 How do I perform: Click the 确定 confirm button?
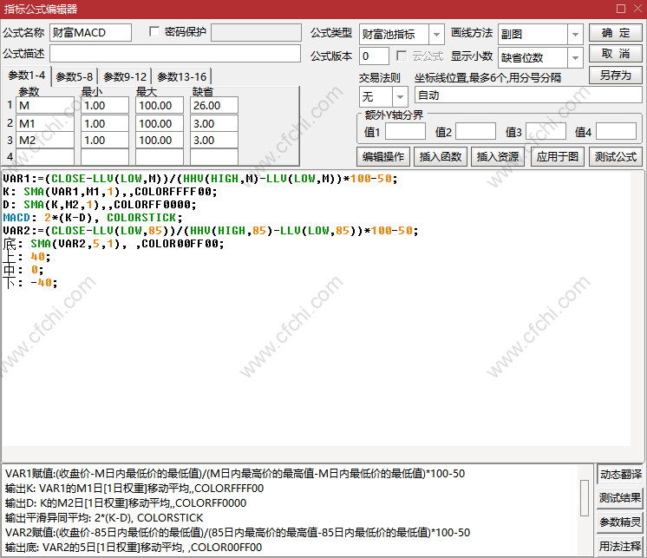coord(615,33)
